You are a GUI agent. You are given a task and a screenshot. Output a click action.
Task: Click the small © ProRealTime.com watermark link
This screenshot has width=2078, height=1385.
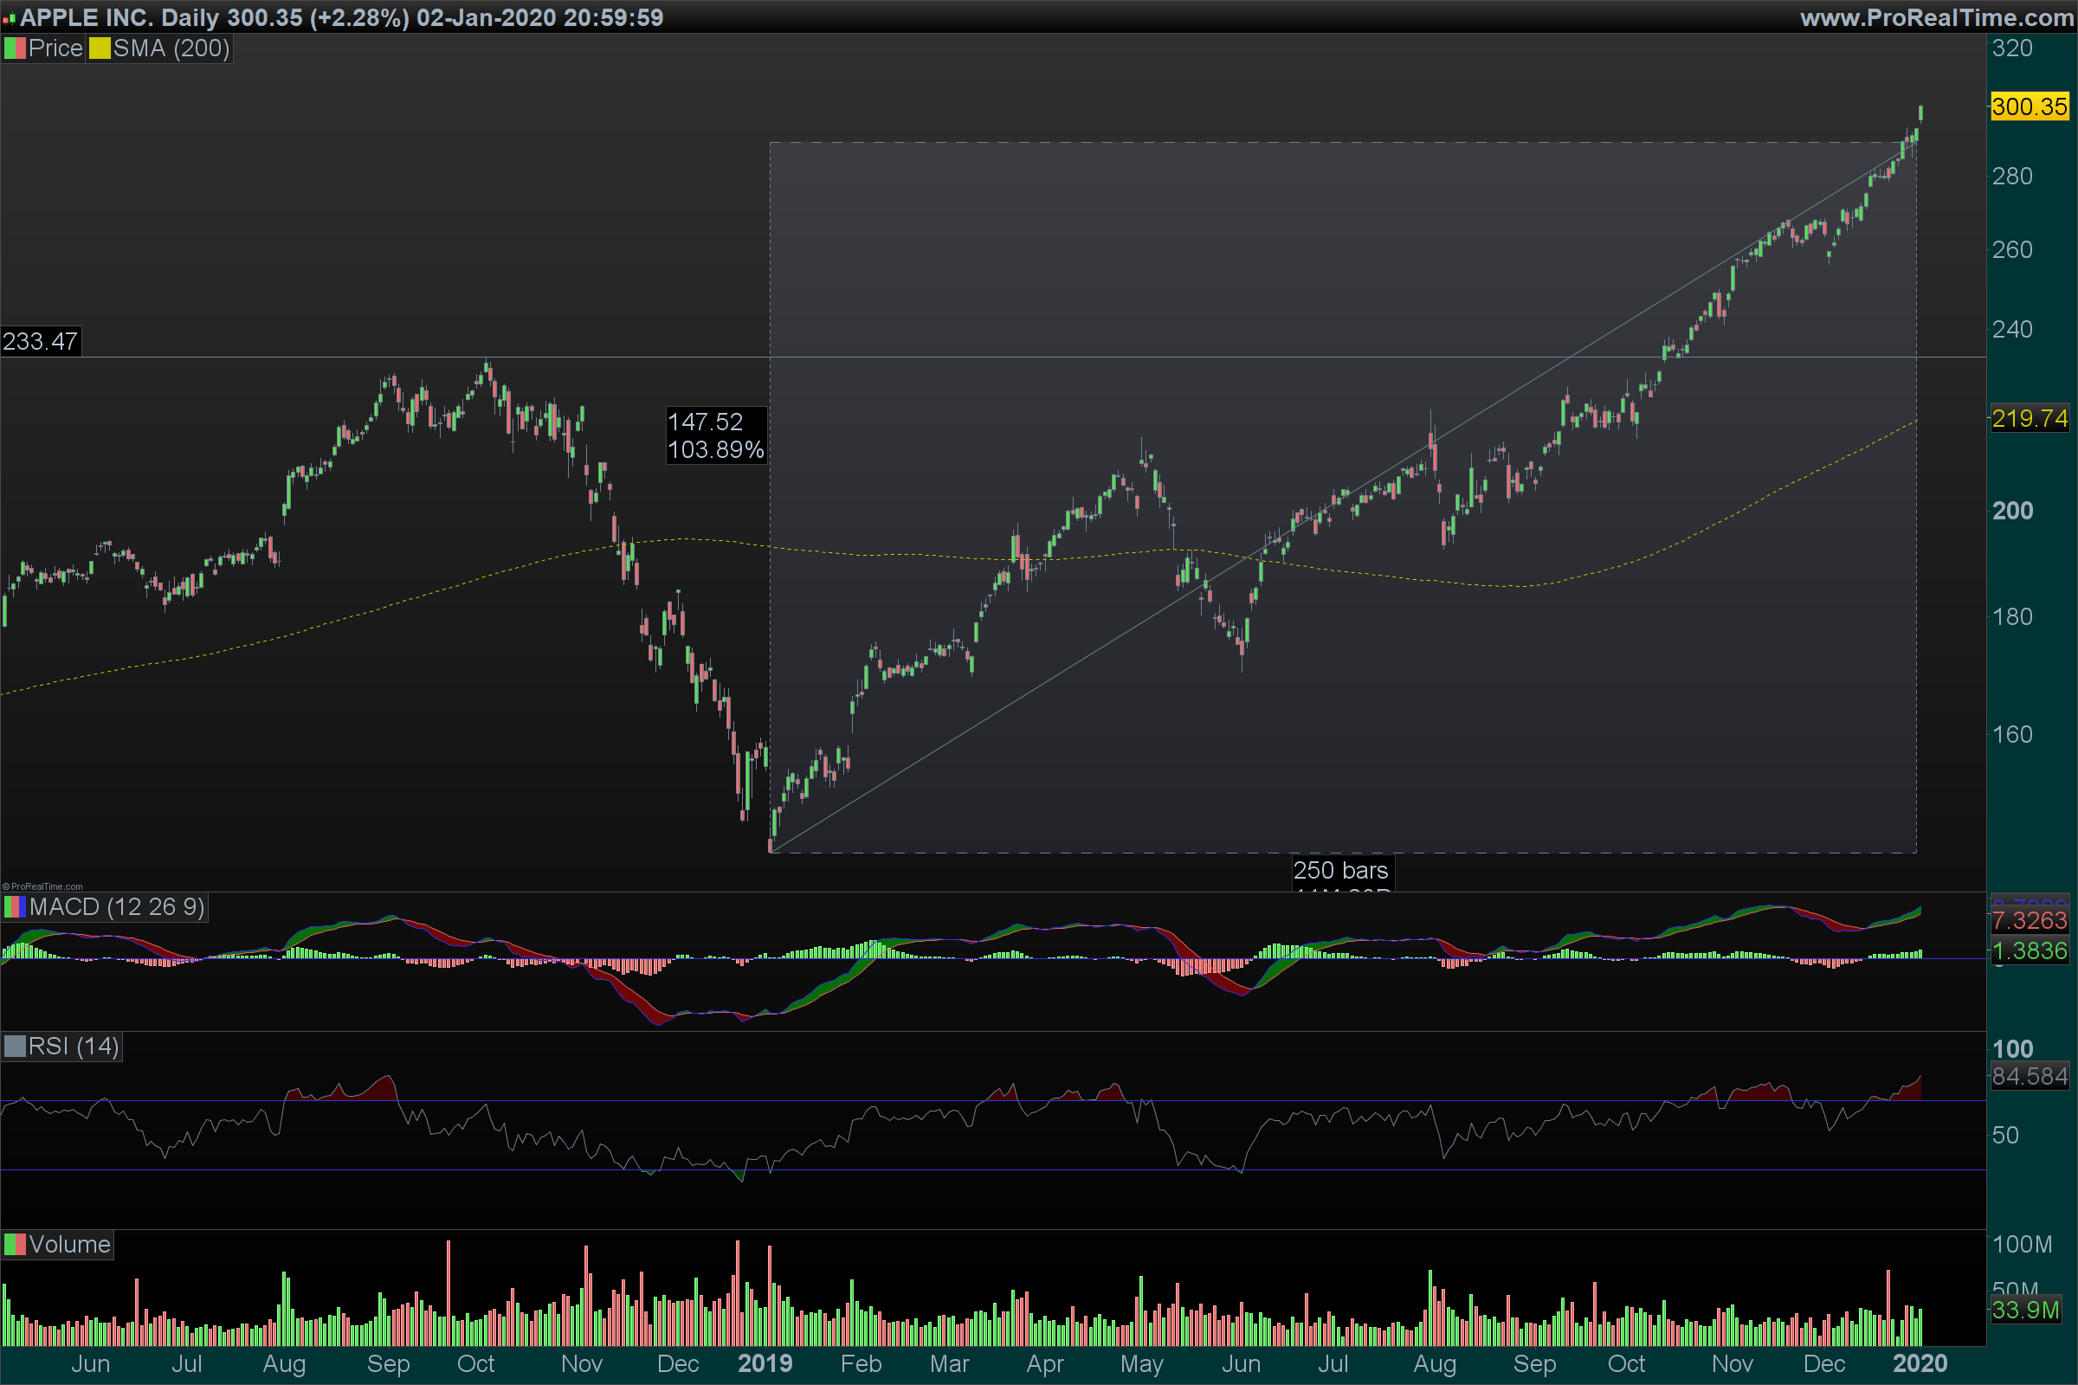(x=42, y=886)
